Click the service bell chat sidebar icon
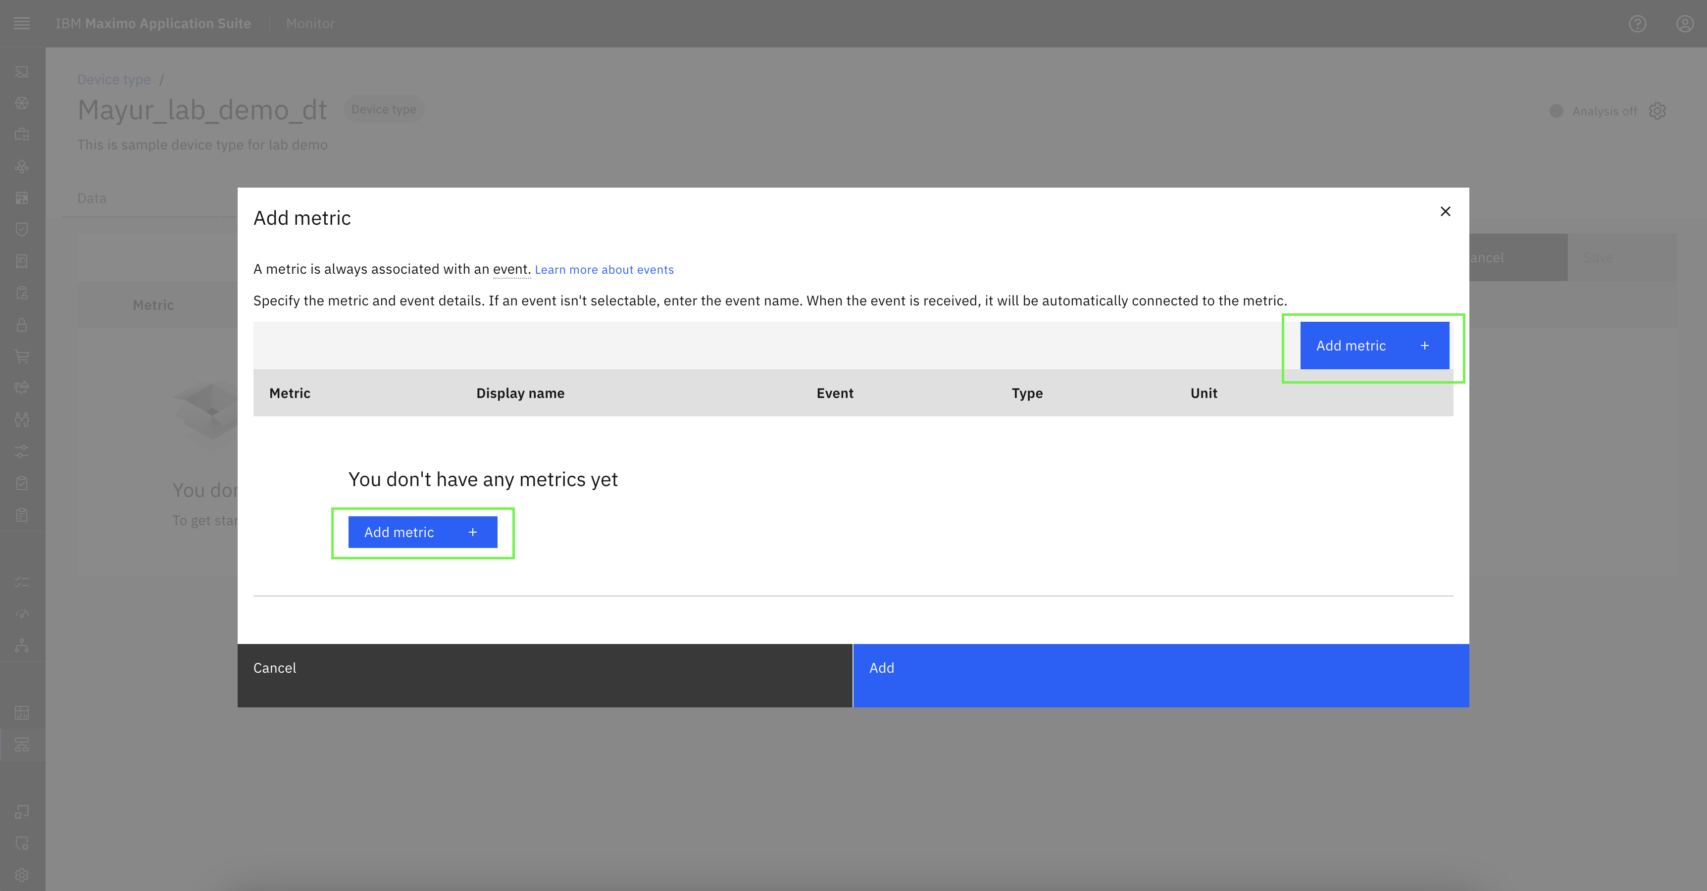The height and width of the screenshot is (891, 1707). tap(22, 388)
